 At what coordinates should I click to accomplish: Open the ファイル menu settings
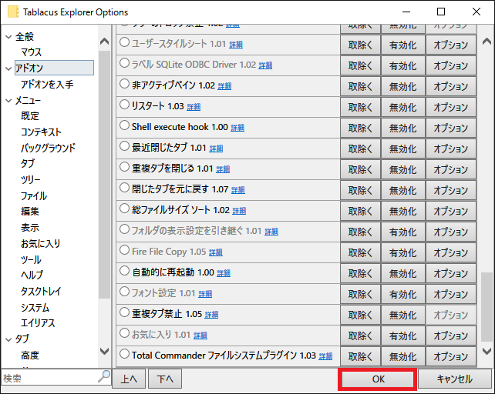coord(34,195)
